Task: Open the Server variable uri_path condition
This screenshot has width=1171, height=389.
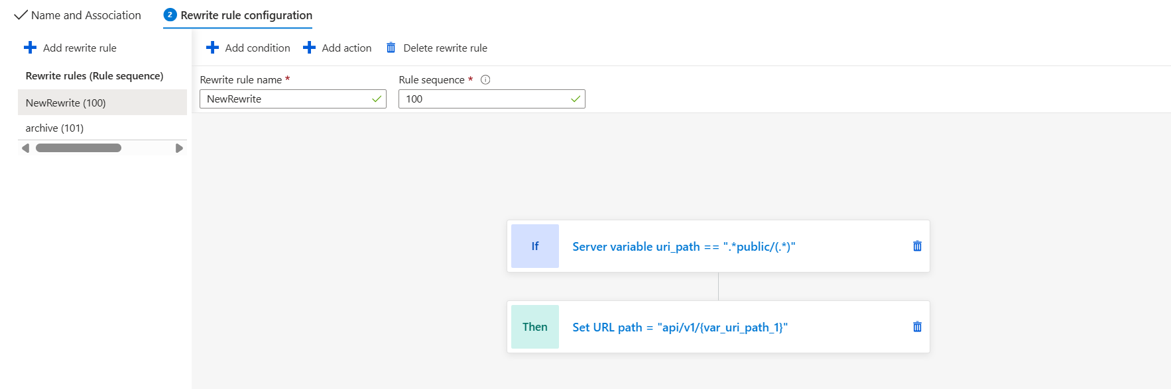Action: tap(683, 247)
